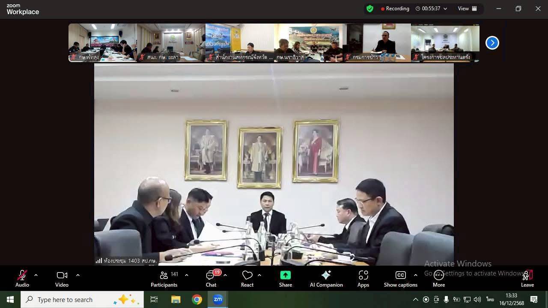Unmute the microphone with the Audio button
The image size is (548, 308).
coord(22,279)
